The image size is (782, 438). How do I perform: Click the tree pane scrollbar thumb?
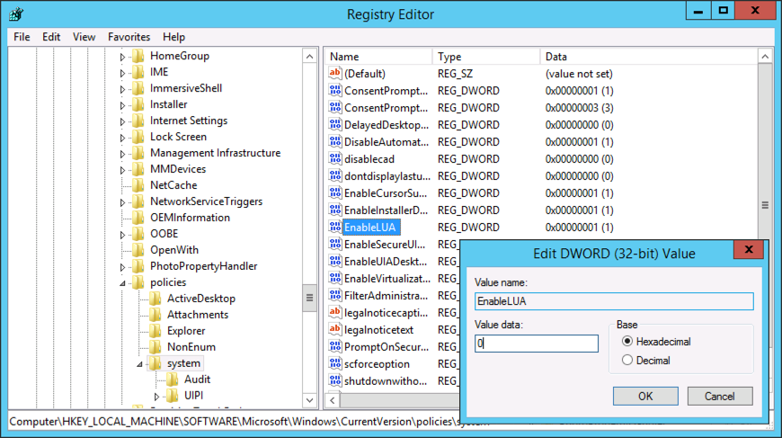309,298
